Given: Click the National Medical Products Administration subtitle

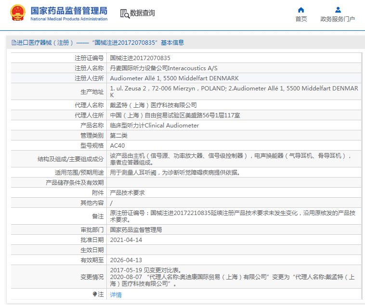Looking at the screenshot, I should click(69, 19).
